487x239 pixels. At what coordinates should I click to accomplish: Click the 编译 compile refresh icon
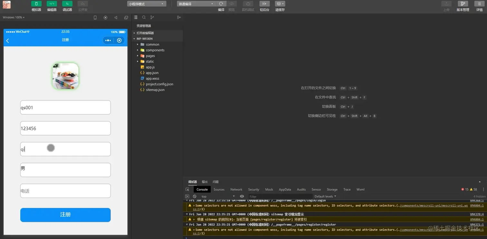point(221,4)
